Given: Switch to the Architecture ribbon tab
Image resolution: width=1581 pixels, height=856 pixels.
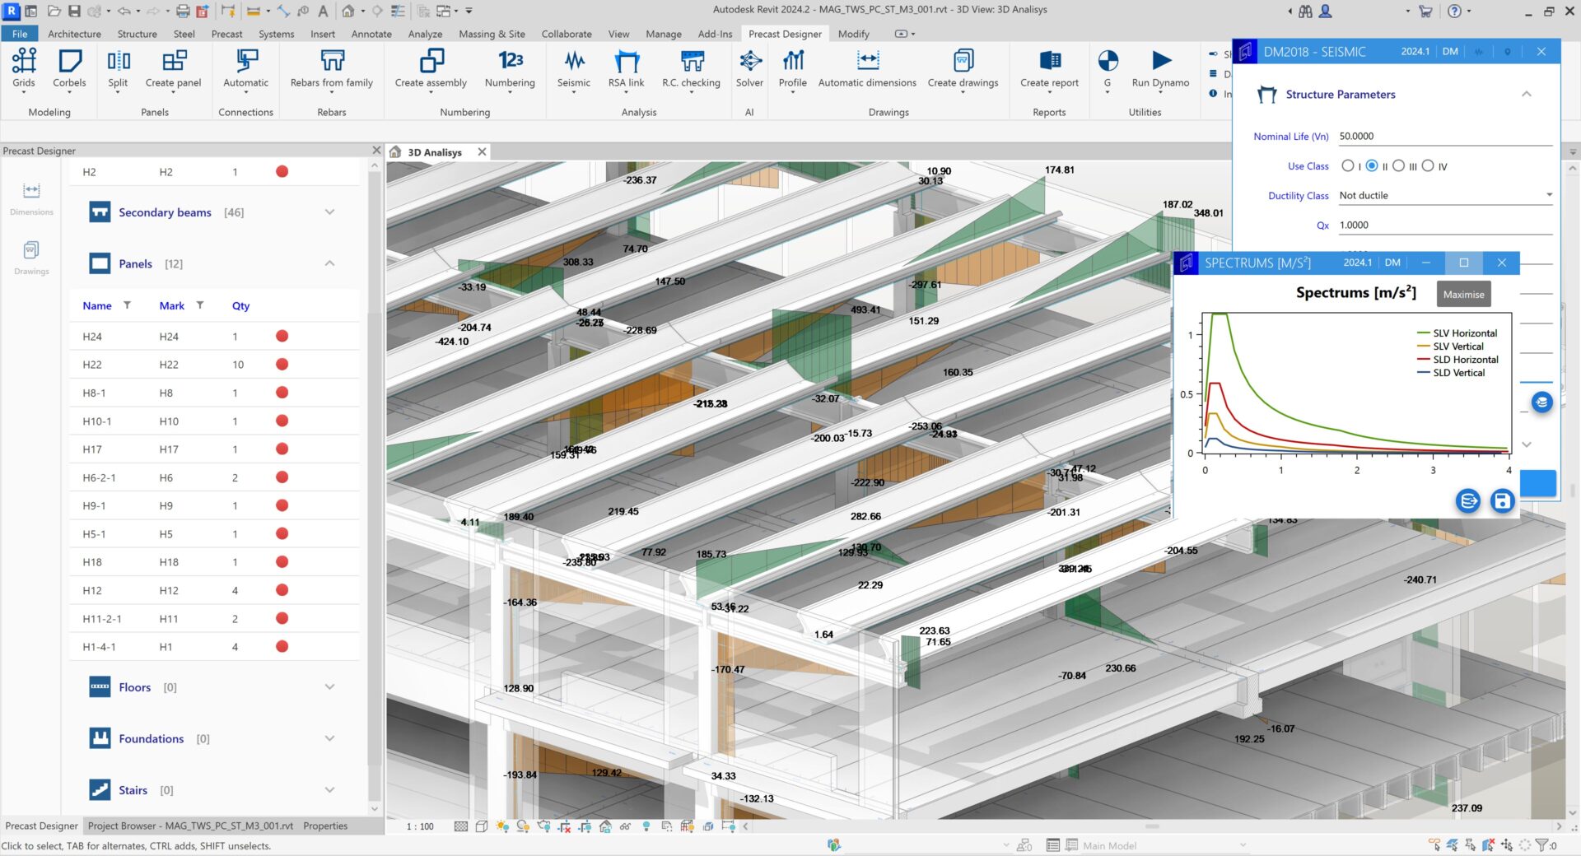Looking at the screenshot, I should tap(74, 34).
